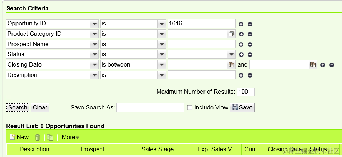The width and height of the screenshot is (342, 157).
Task: Click the Search button
Action: pyautogui.click(x=18, y=107)
